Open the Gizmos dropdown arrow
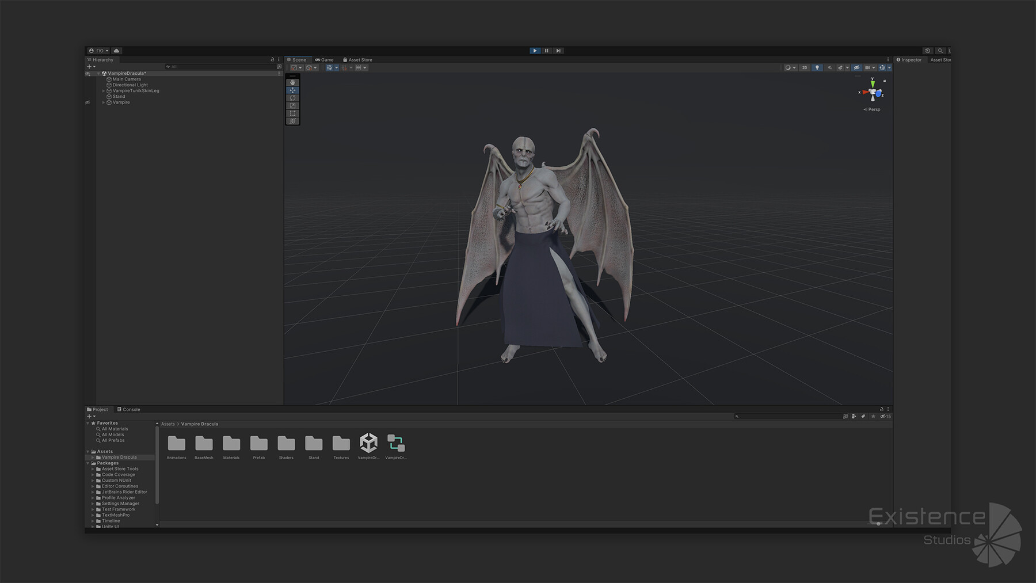Image resolution: width=1036 pixels, height=583 pixels. point(889,67)
